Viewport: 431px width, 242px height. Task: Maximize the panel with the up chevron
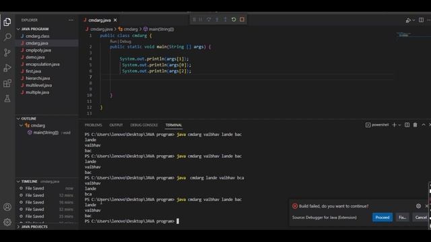[x=424, y=125]
